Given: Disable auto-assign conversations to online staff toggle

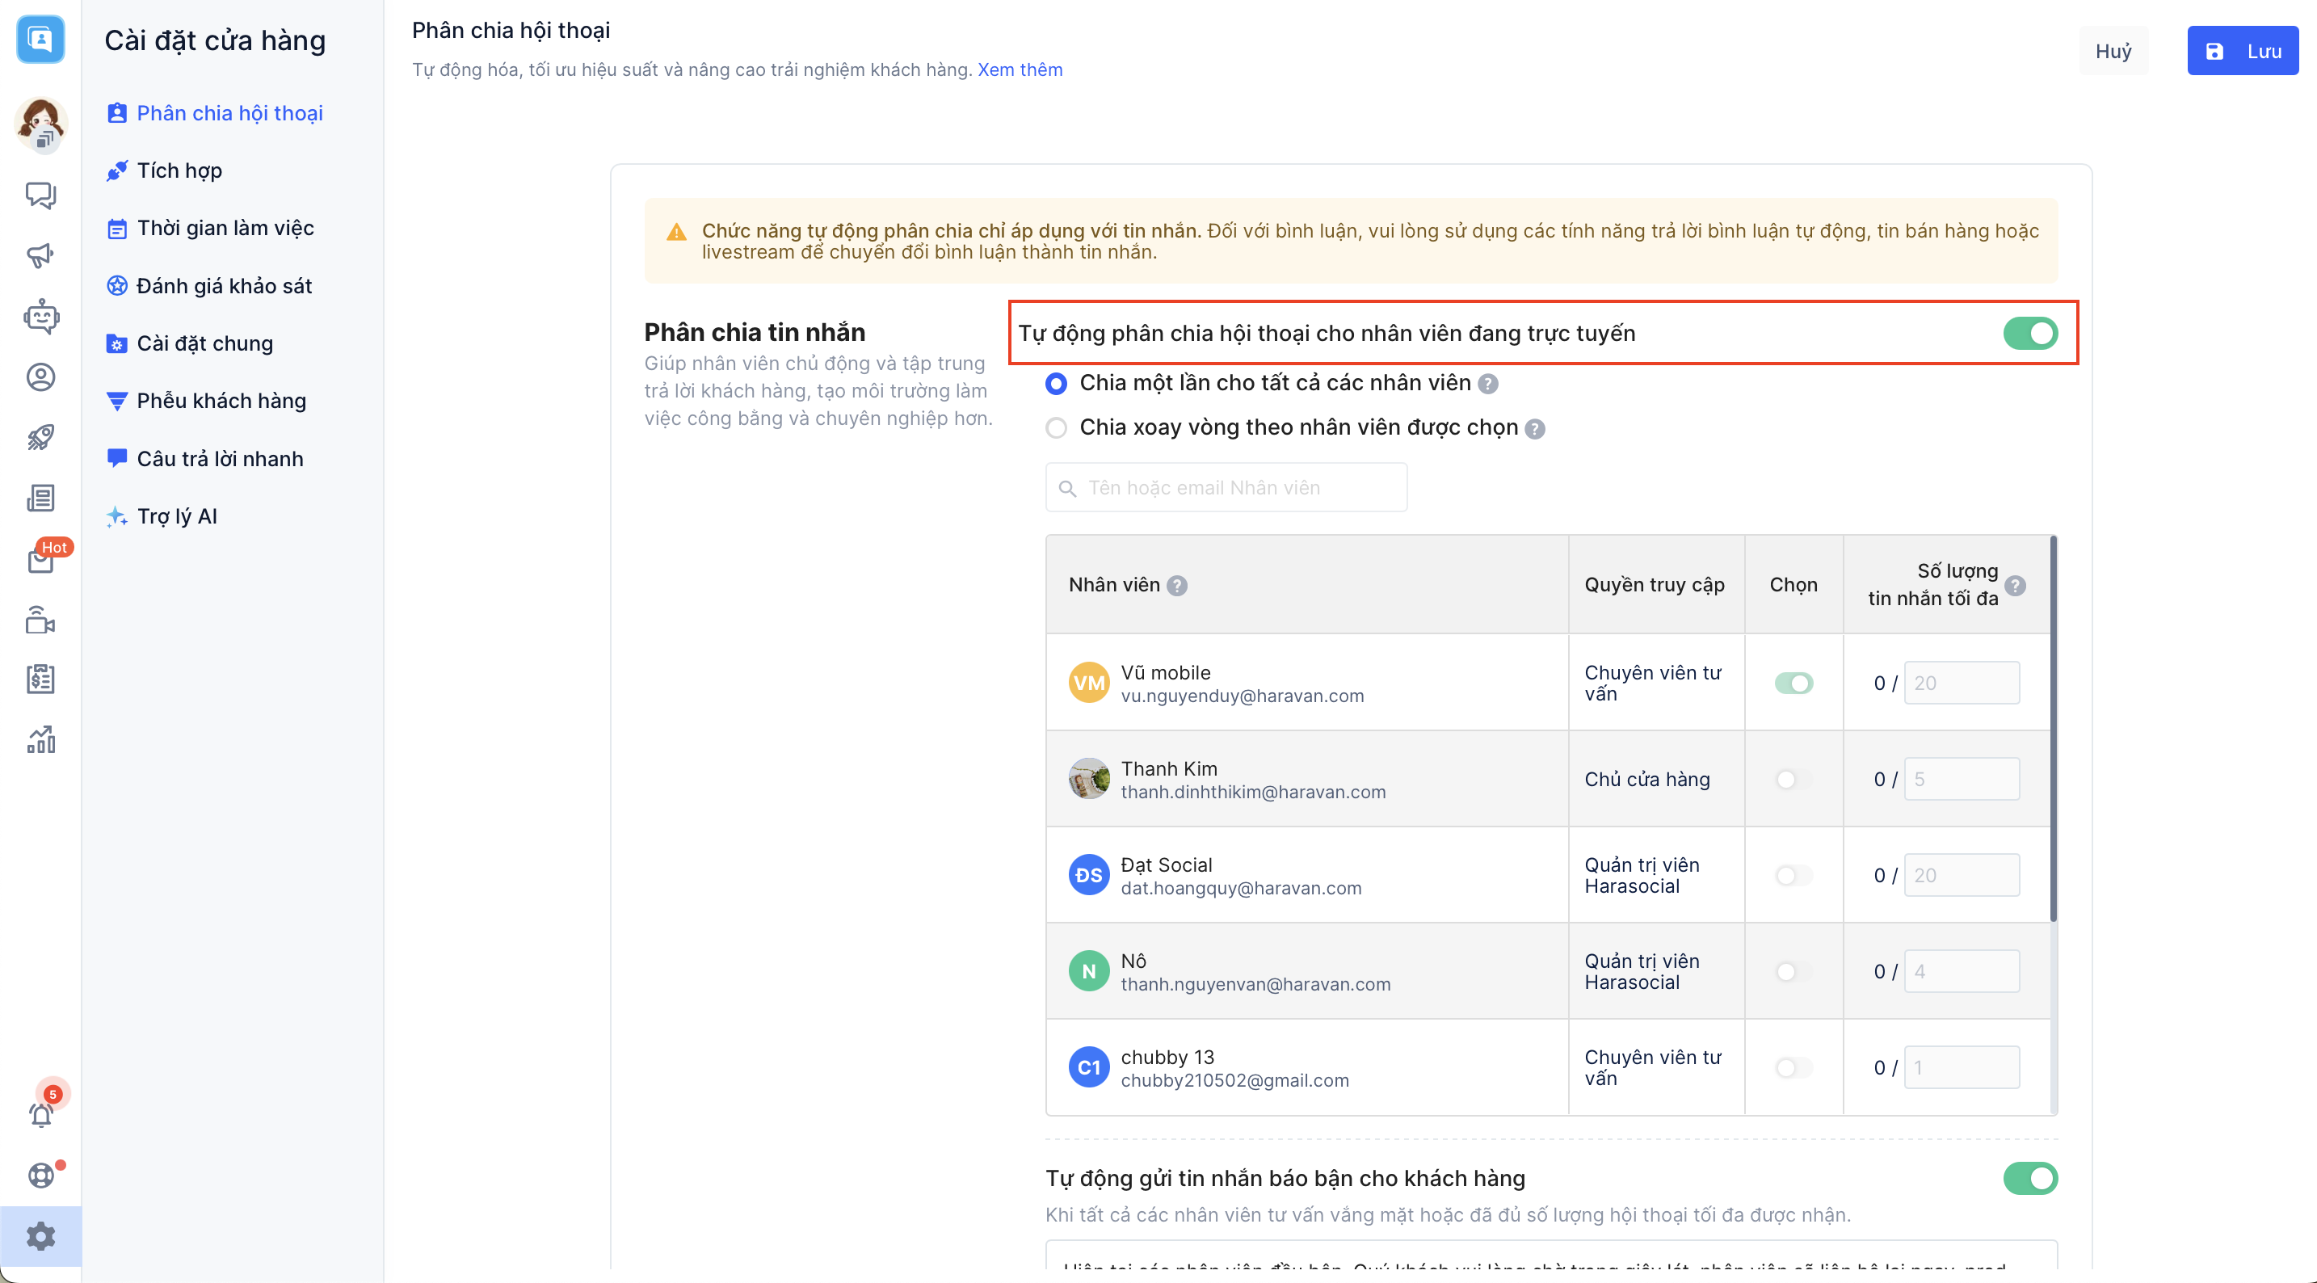Looking at the screenshot, I should point(2029,334).
